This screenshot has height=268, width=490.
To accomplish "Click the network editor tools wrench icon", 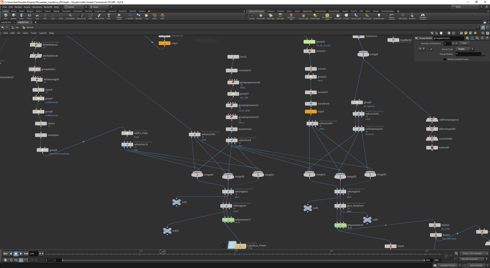I will (432, 33).
